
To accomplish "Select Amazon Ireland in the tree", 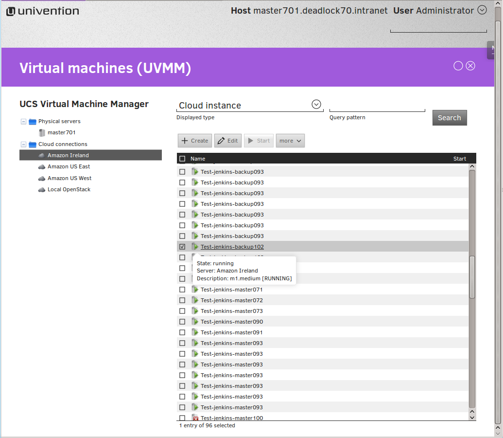I will pyautogui.click(x=68, y=155).
